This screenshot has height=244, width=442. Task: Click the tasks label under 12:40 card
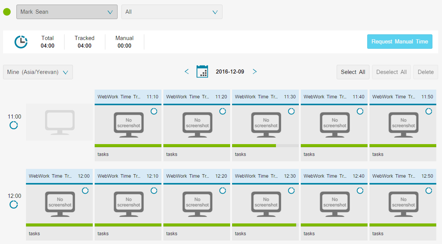pyautogui.click(x=309, y=234)
